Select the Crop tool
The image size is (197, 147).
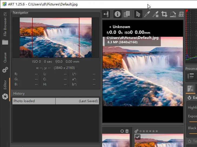click(164, 14)
